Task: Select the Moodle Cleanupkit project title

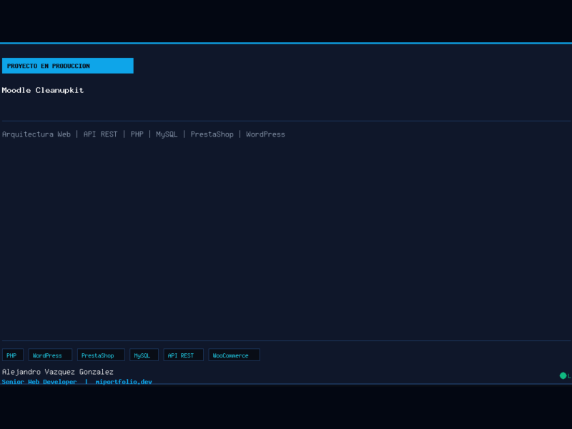Action: [43, 90]
